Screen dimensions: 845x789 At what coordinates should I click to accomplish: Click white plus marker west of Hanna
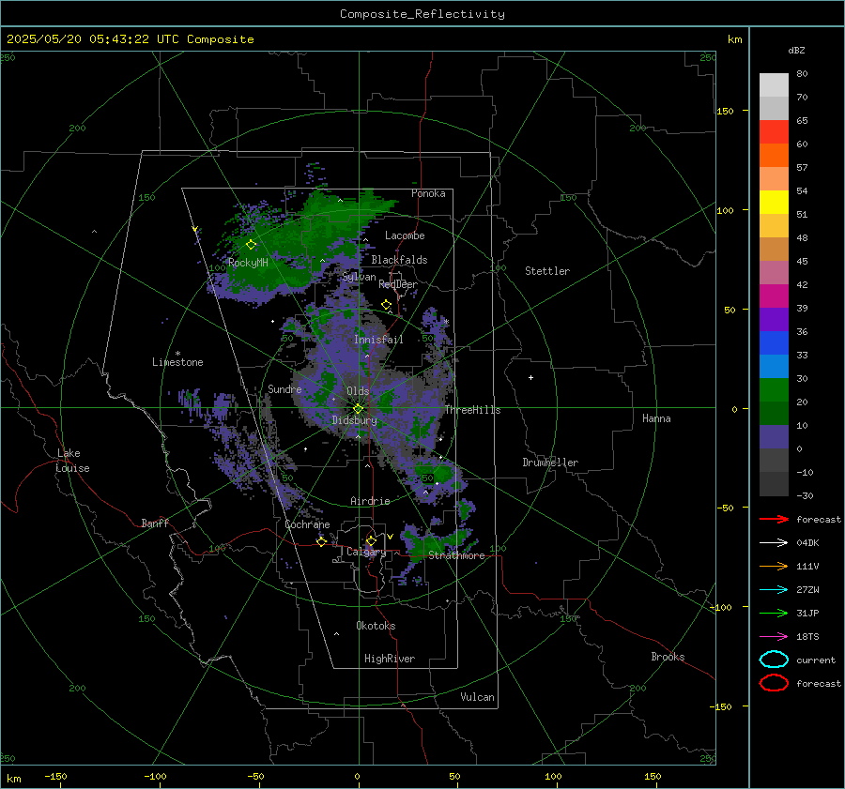point(530,377)
